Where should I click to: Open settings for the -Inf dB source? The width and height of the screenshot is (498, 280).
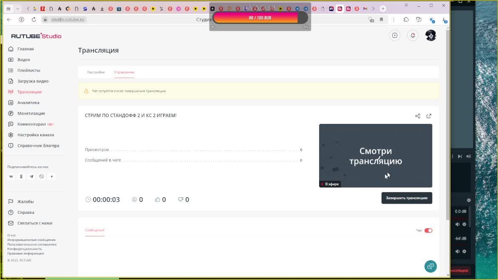point(464,252)
